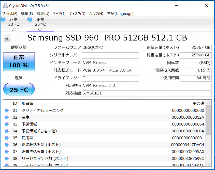
Task: Click the C: drive status circle icon
Action: [x=30, y=20]
